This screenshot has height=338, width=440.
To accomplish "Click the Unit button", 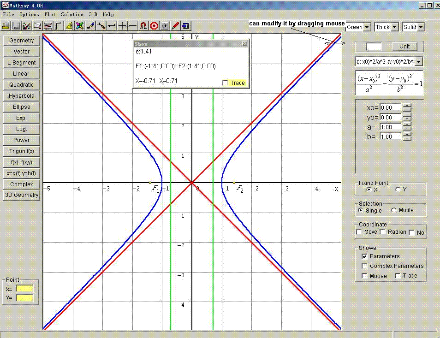I will [x=404, y=47].
